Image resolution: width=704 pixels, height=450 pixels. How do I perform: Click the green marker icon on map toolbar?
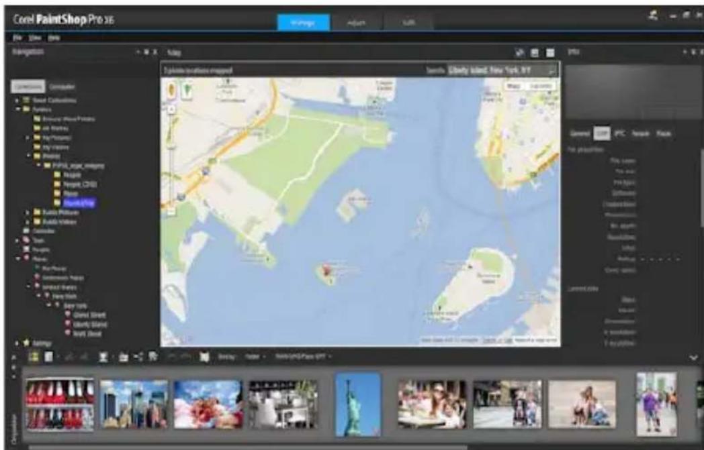click(187, 90)
